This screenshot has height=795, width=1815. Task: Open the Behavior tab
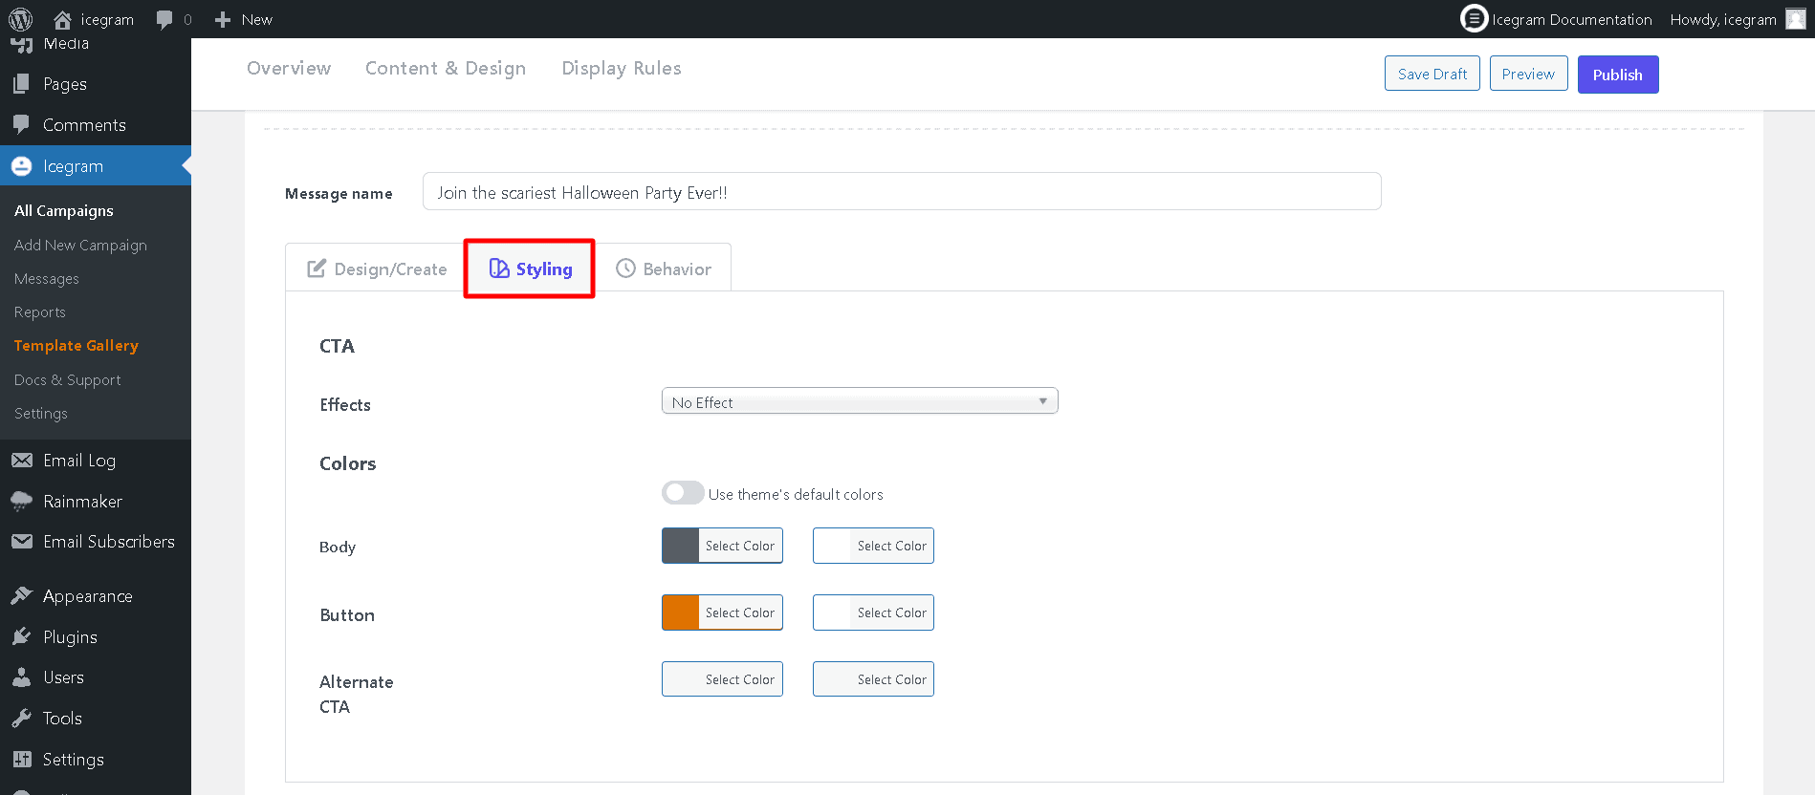tap(664, 269)
